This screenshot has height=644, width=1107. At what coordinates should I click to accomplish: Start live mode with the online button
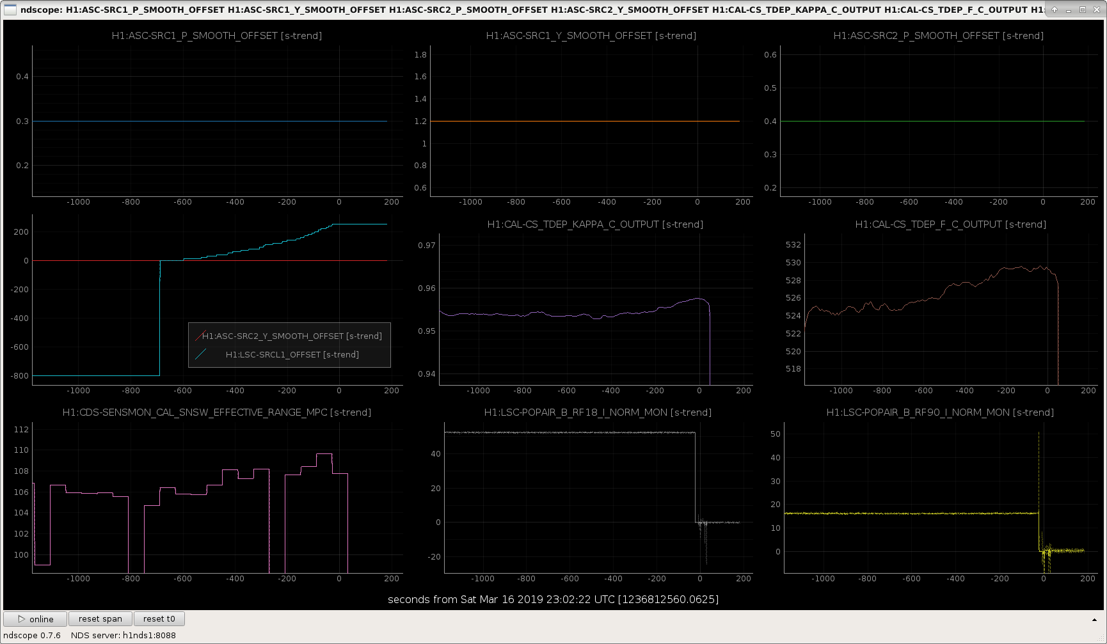tap(35, 619)
